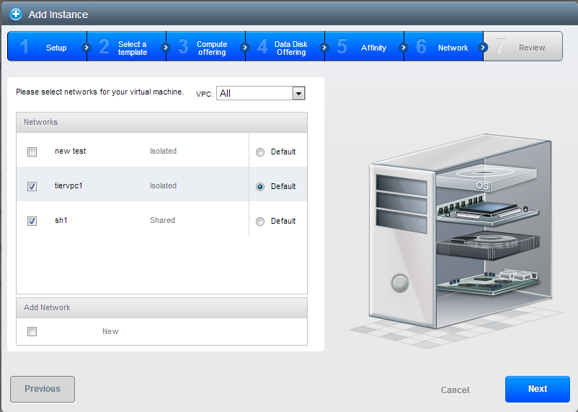Click the sh1 network name
The width and height of the screenshot is (578, 412).
61,220
